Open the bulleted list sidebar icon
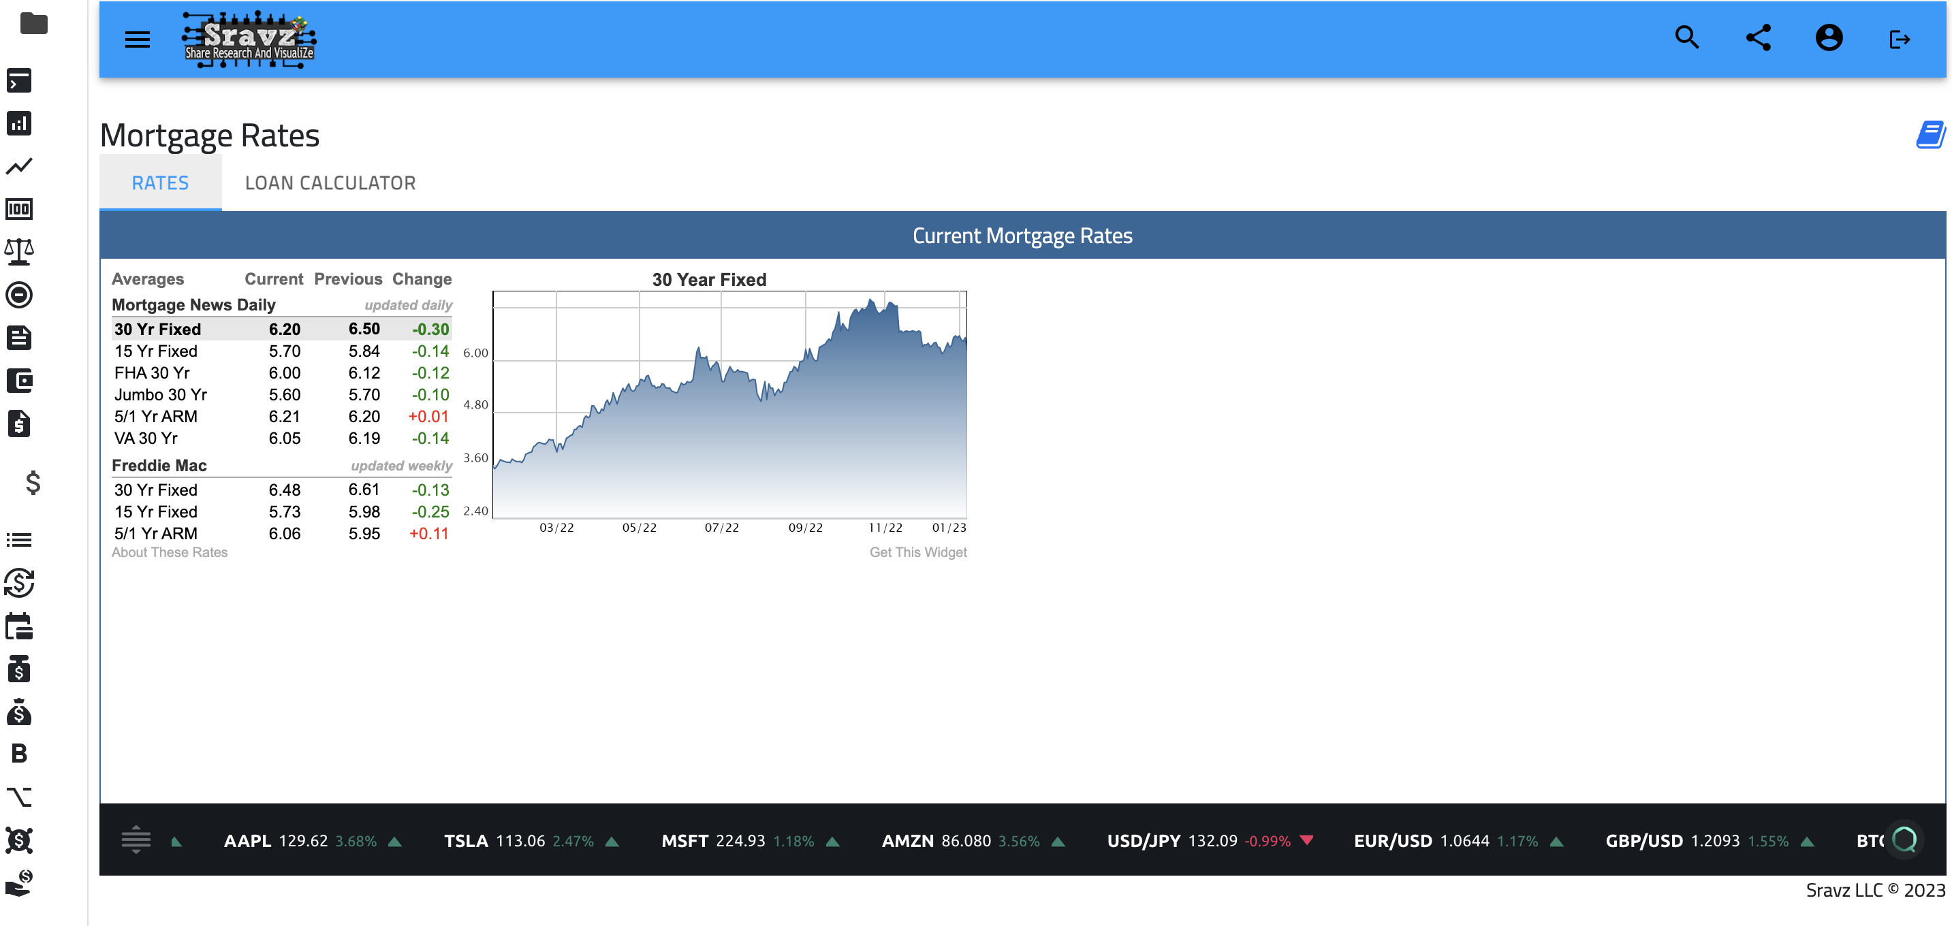Viewport: 1952px width, 926px height. 19,539
